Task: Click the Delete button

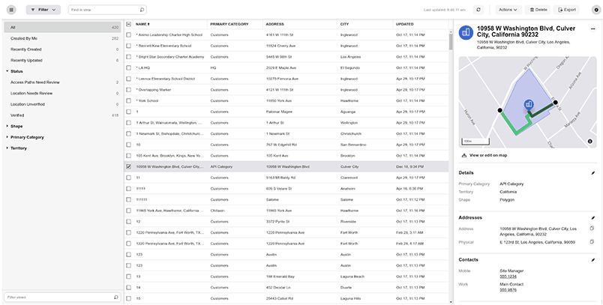Action: coord(538,10)
